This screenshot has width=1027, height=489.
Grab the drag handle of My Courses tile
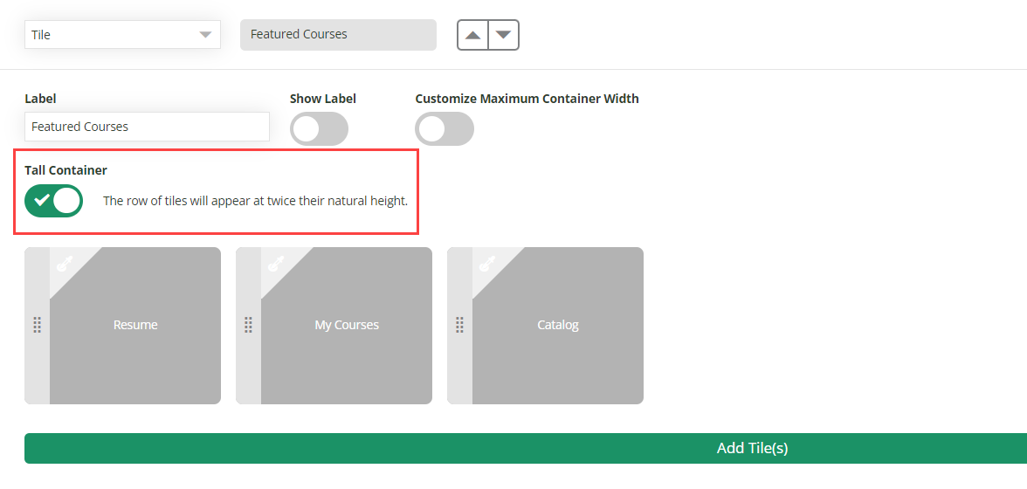coord(249,326)
